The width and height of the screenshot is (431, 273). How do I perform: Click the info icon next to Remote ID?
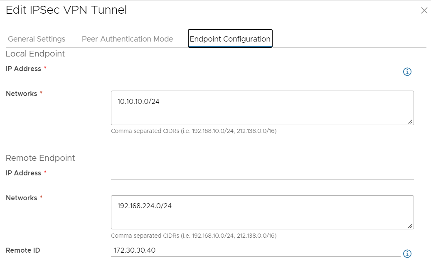[407, 253]
